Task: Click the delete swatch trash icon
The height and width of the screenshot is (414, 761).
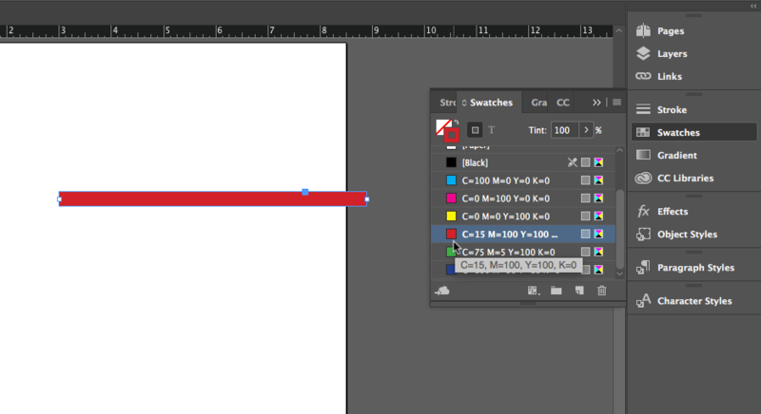Action: coord(601,291)
